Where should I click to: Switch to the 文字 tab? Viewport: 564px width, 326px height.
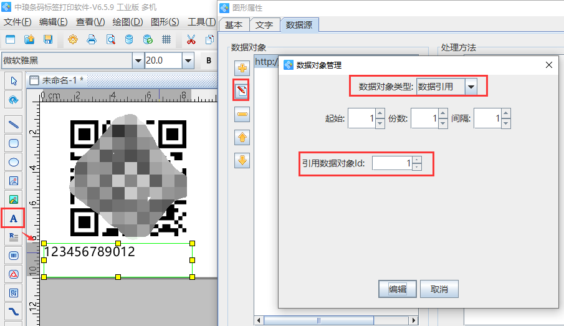click(264, 25)
